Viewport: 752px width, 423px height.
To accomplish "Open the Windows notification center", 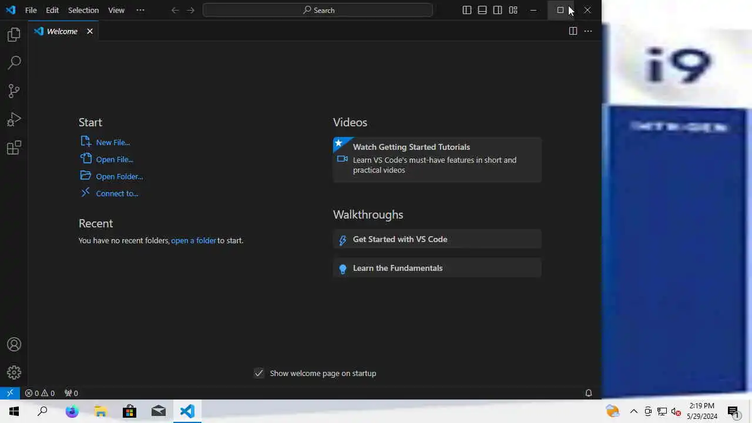I will click(733, 411).
